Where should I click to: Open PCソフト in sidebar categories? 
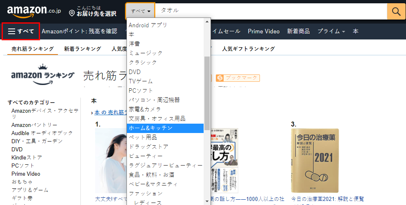pos(23,166)
